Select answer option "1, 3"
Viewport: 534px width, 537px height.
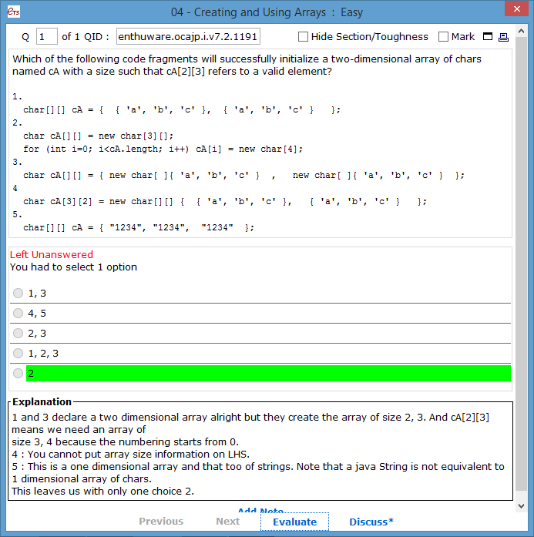tap(18, 294)
